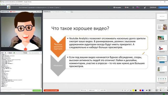Click the zoom magnifier icon
This screenshot has width=168, height=95.
[161, 90]
